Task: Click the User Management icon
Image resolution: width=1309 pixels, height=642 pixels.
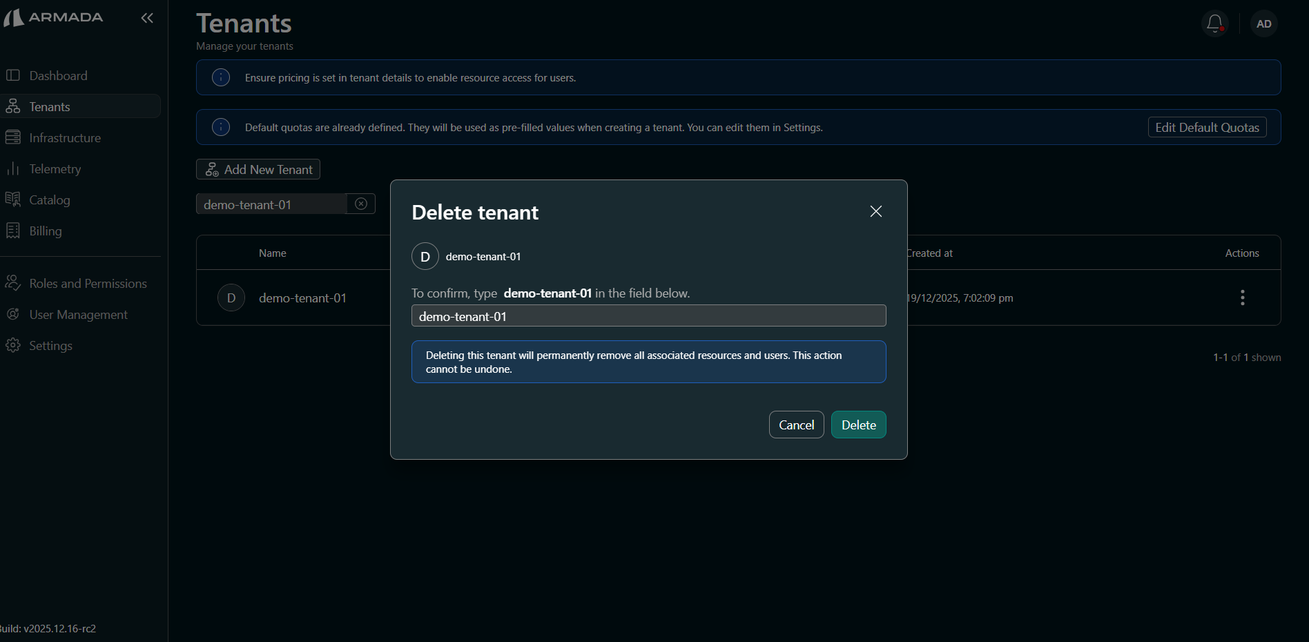Action: (14, 314)
